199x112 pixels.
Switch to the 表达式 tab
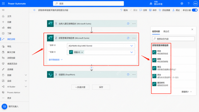[x=166, y=31]
